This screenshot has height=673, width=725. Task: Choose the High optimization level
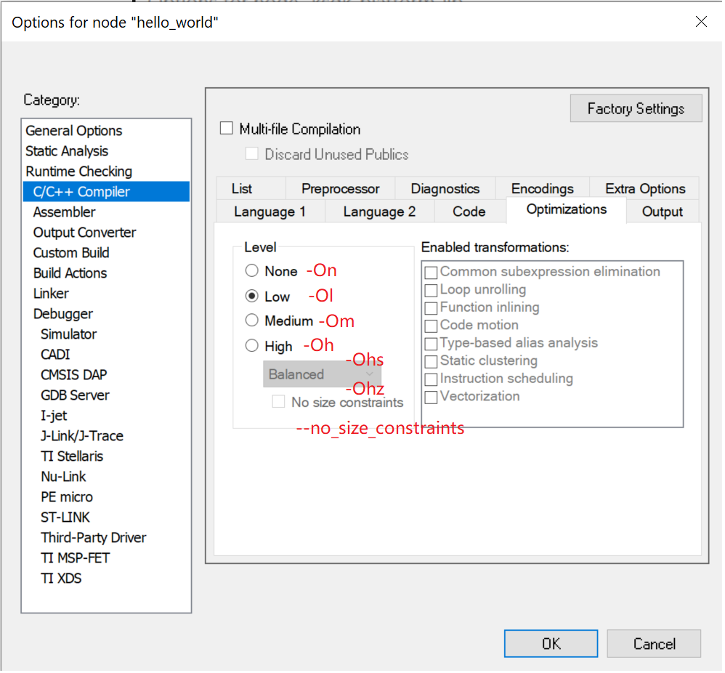(x=252, y=346)
